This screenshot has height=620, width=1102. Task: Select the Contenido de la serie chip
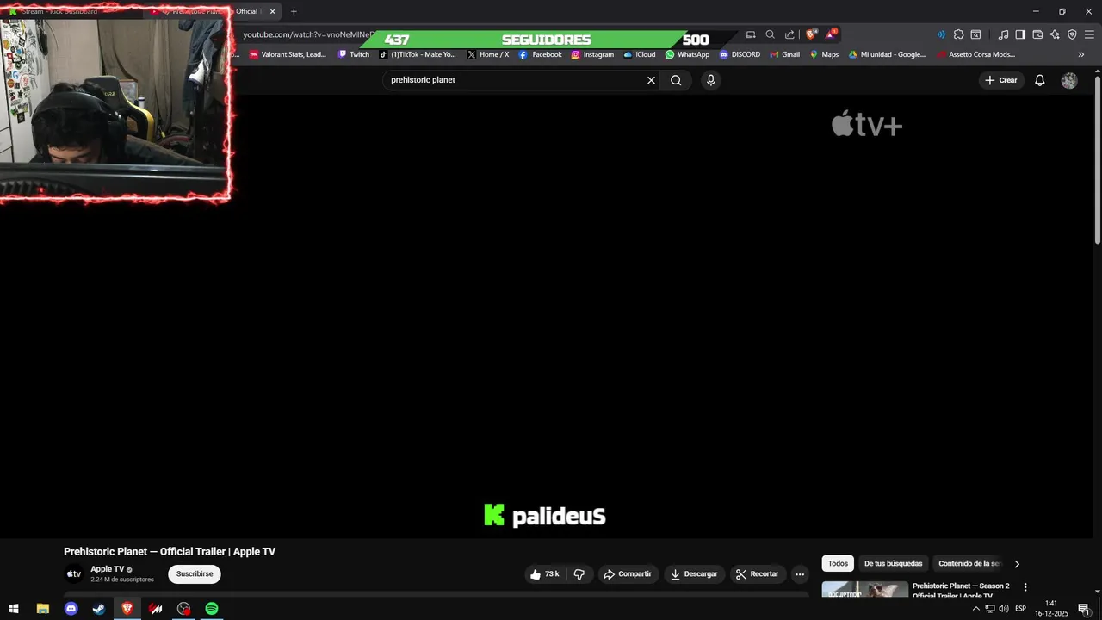coord(969,564)
